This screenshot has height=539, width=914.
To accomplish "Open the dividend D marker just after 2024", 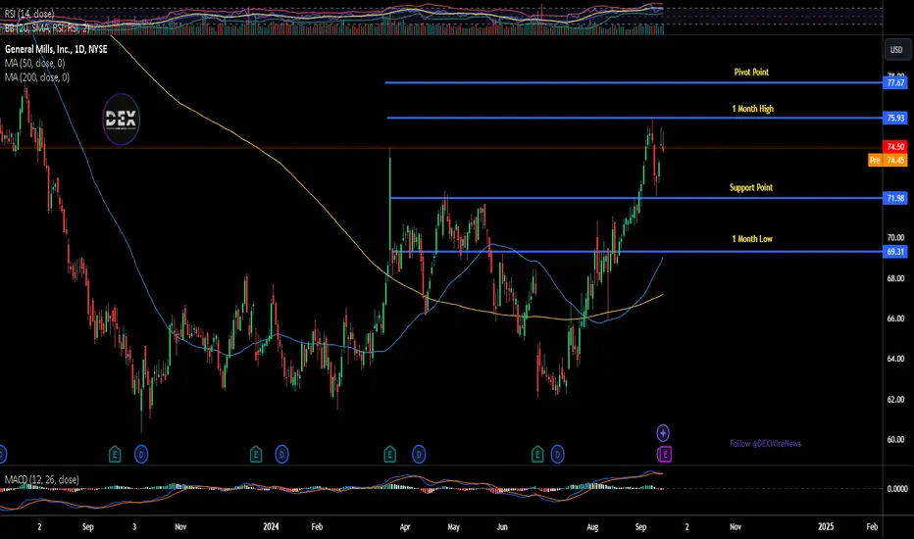I will 282,454.
